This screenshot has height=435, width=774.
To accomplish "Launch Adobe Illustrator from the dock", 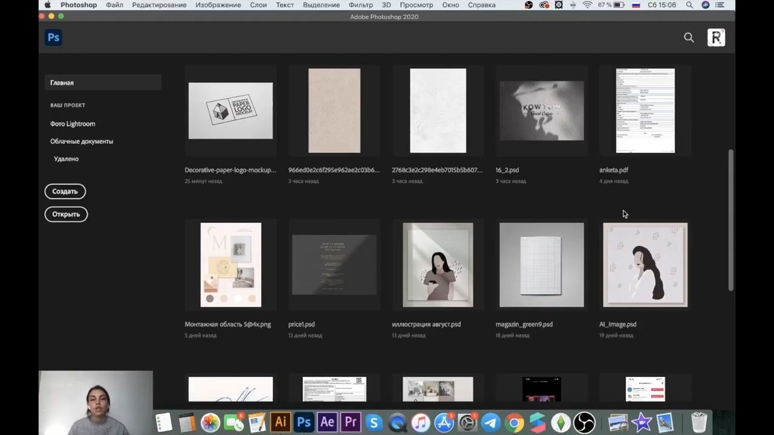I will pyautogui.click(x=280, y=422).
